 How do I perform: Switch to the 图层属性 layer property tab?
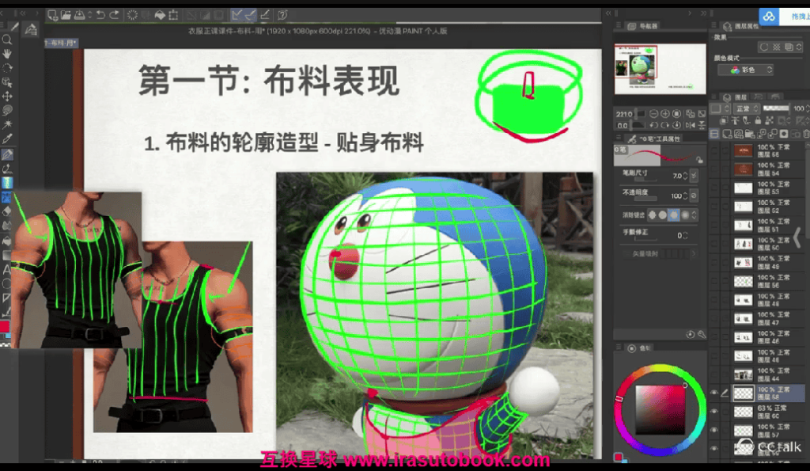(x=740, y=26)
